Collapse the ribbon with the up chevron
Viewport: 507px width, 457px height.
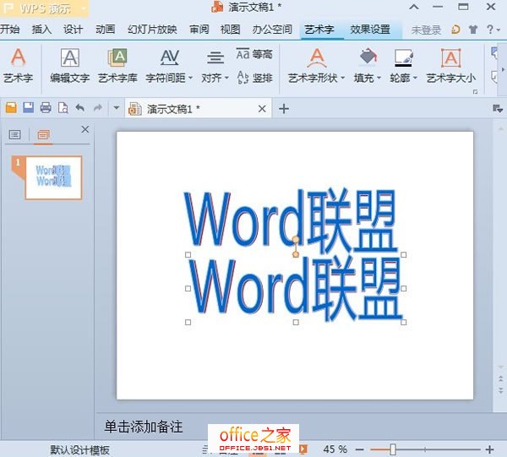[x=414, y=7]
